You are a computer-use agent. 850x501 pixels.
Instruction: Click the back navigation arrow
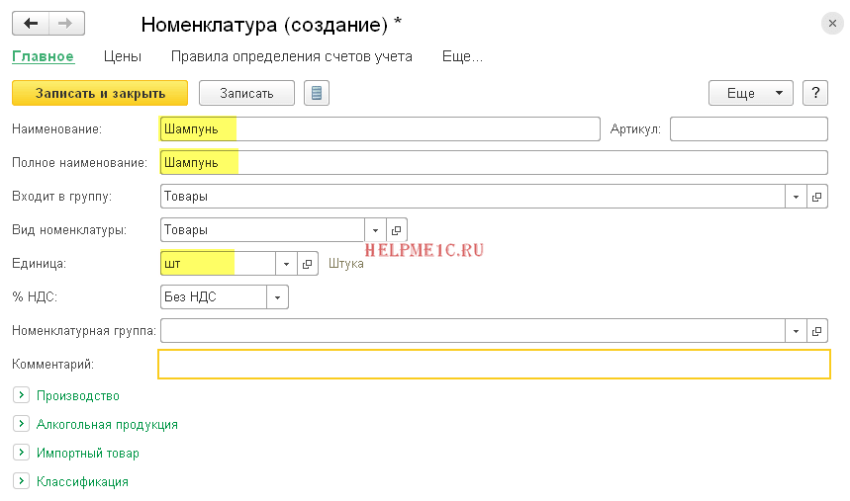tap(31, 24)
